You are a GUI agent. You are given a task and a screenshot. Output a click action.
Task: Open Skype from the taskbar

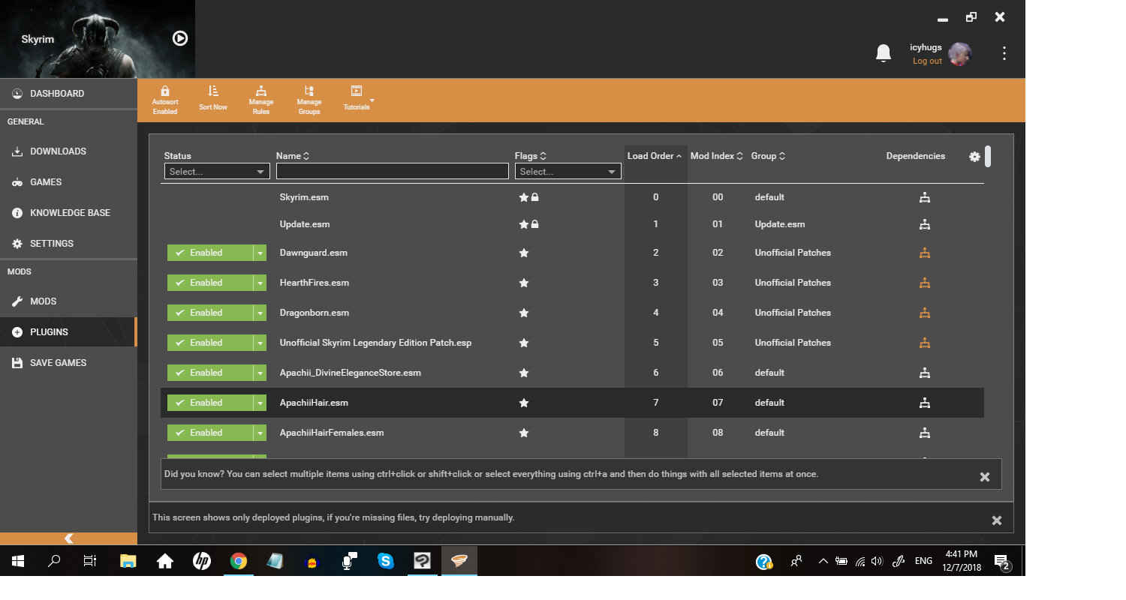386,561
